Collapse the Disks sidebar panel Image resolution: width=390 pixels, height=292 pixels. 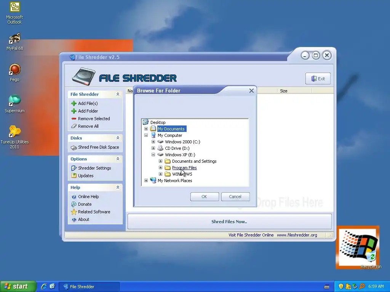point(118,138)
